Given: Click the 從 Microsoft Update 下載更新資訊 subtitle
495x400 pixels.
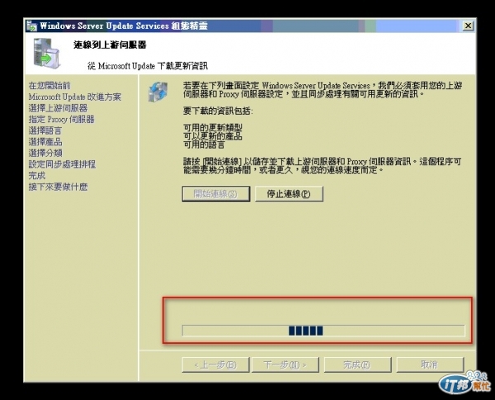Looking at the screenshot, I should pyautogui.click(x=148, y=66).
